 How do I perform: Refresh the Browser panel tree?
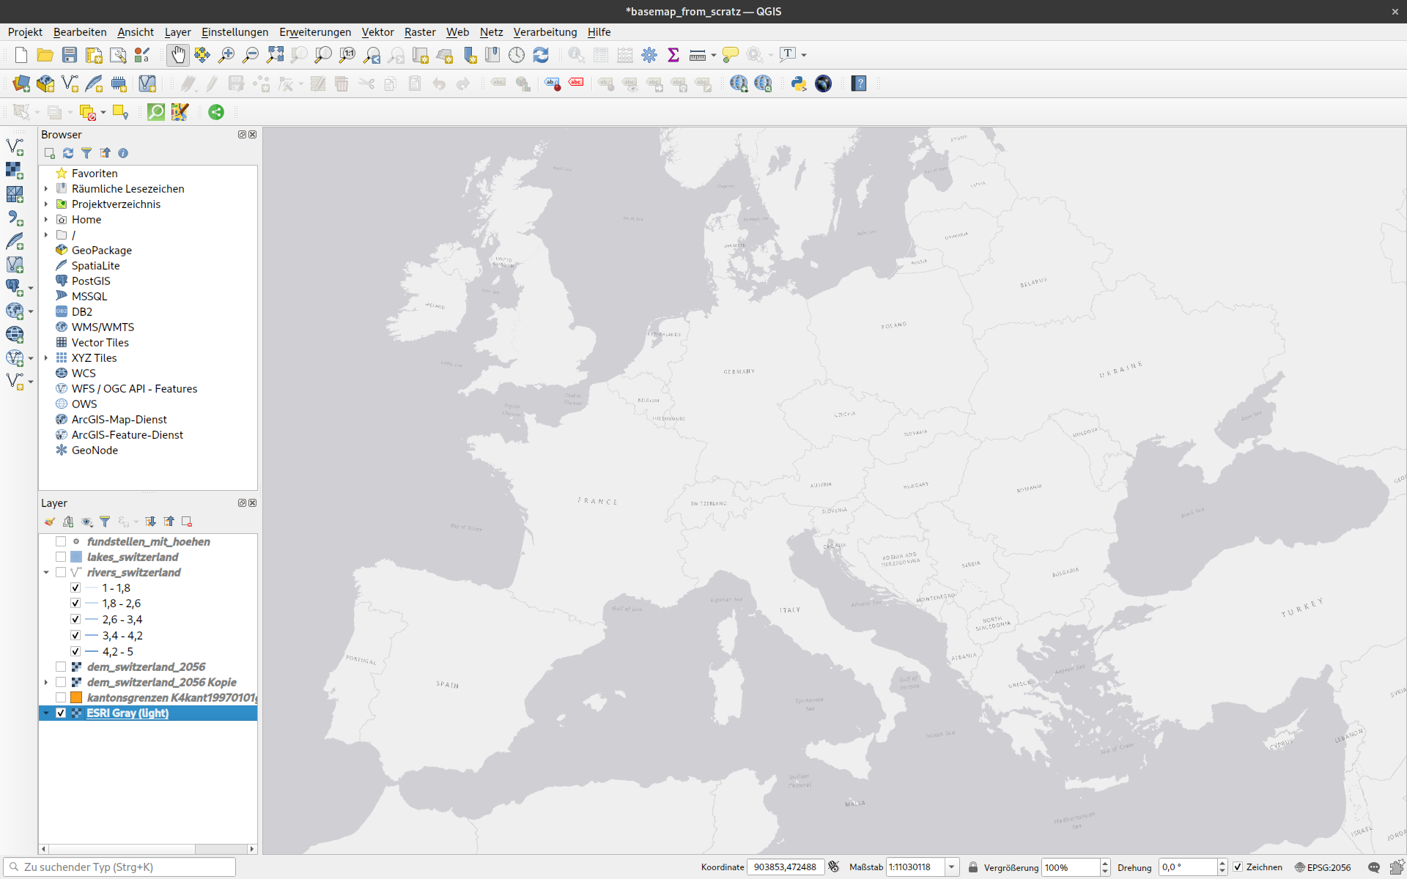[x=68, y=153]
